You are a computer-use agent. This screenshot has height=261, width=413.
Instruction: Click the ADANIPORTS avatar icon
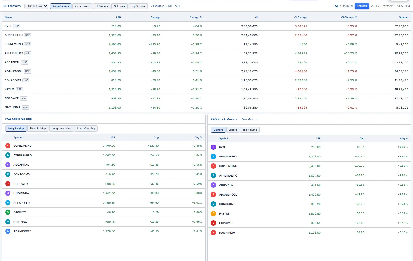[8, 231]
